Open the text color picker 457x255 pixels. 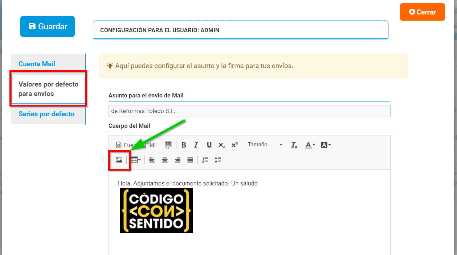pos(310,145)
